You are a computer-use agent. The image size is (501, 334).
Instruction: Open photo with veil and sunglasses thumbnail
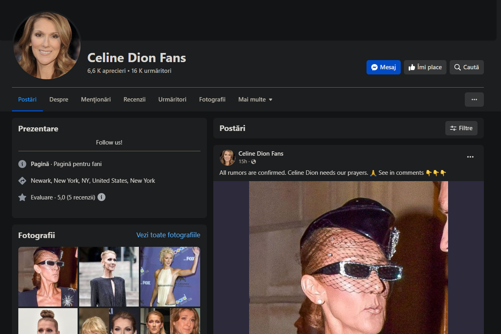pyautogui.click(x=48, y=277)
